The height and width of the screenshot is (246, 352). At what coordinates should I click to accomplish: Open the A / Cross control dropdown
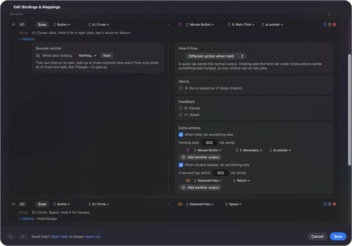point(99,25)
